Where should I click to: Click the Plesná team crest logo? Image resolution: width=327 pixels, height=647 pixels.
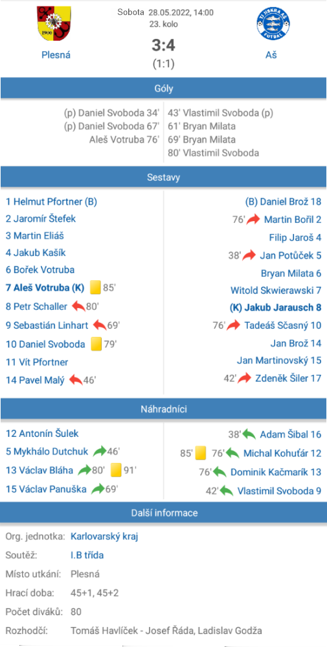56,24
